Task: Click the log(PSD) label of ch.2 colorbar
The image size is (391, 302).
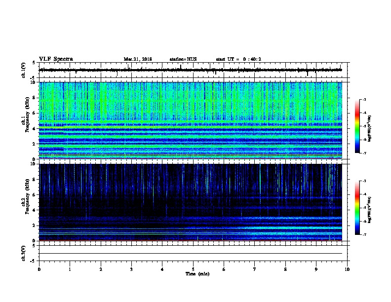Action: tap(370, 210)
